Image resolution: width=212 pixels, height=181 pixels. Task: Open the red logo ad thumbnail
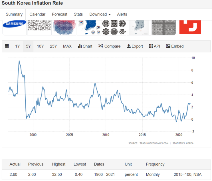(190, 27)
